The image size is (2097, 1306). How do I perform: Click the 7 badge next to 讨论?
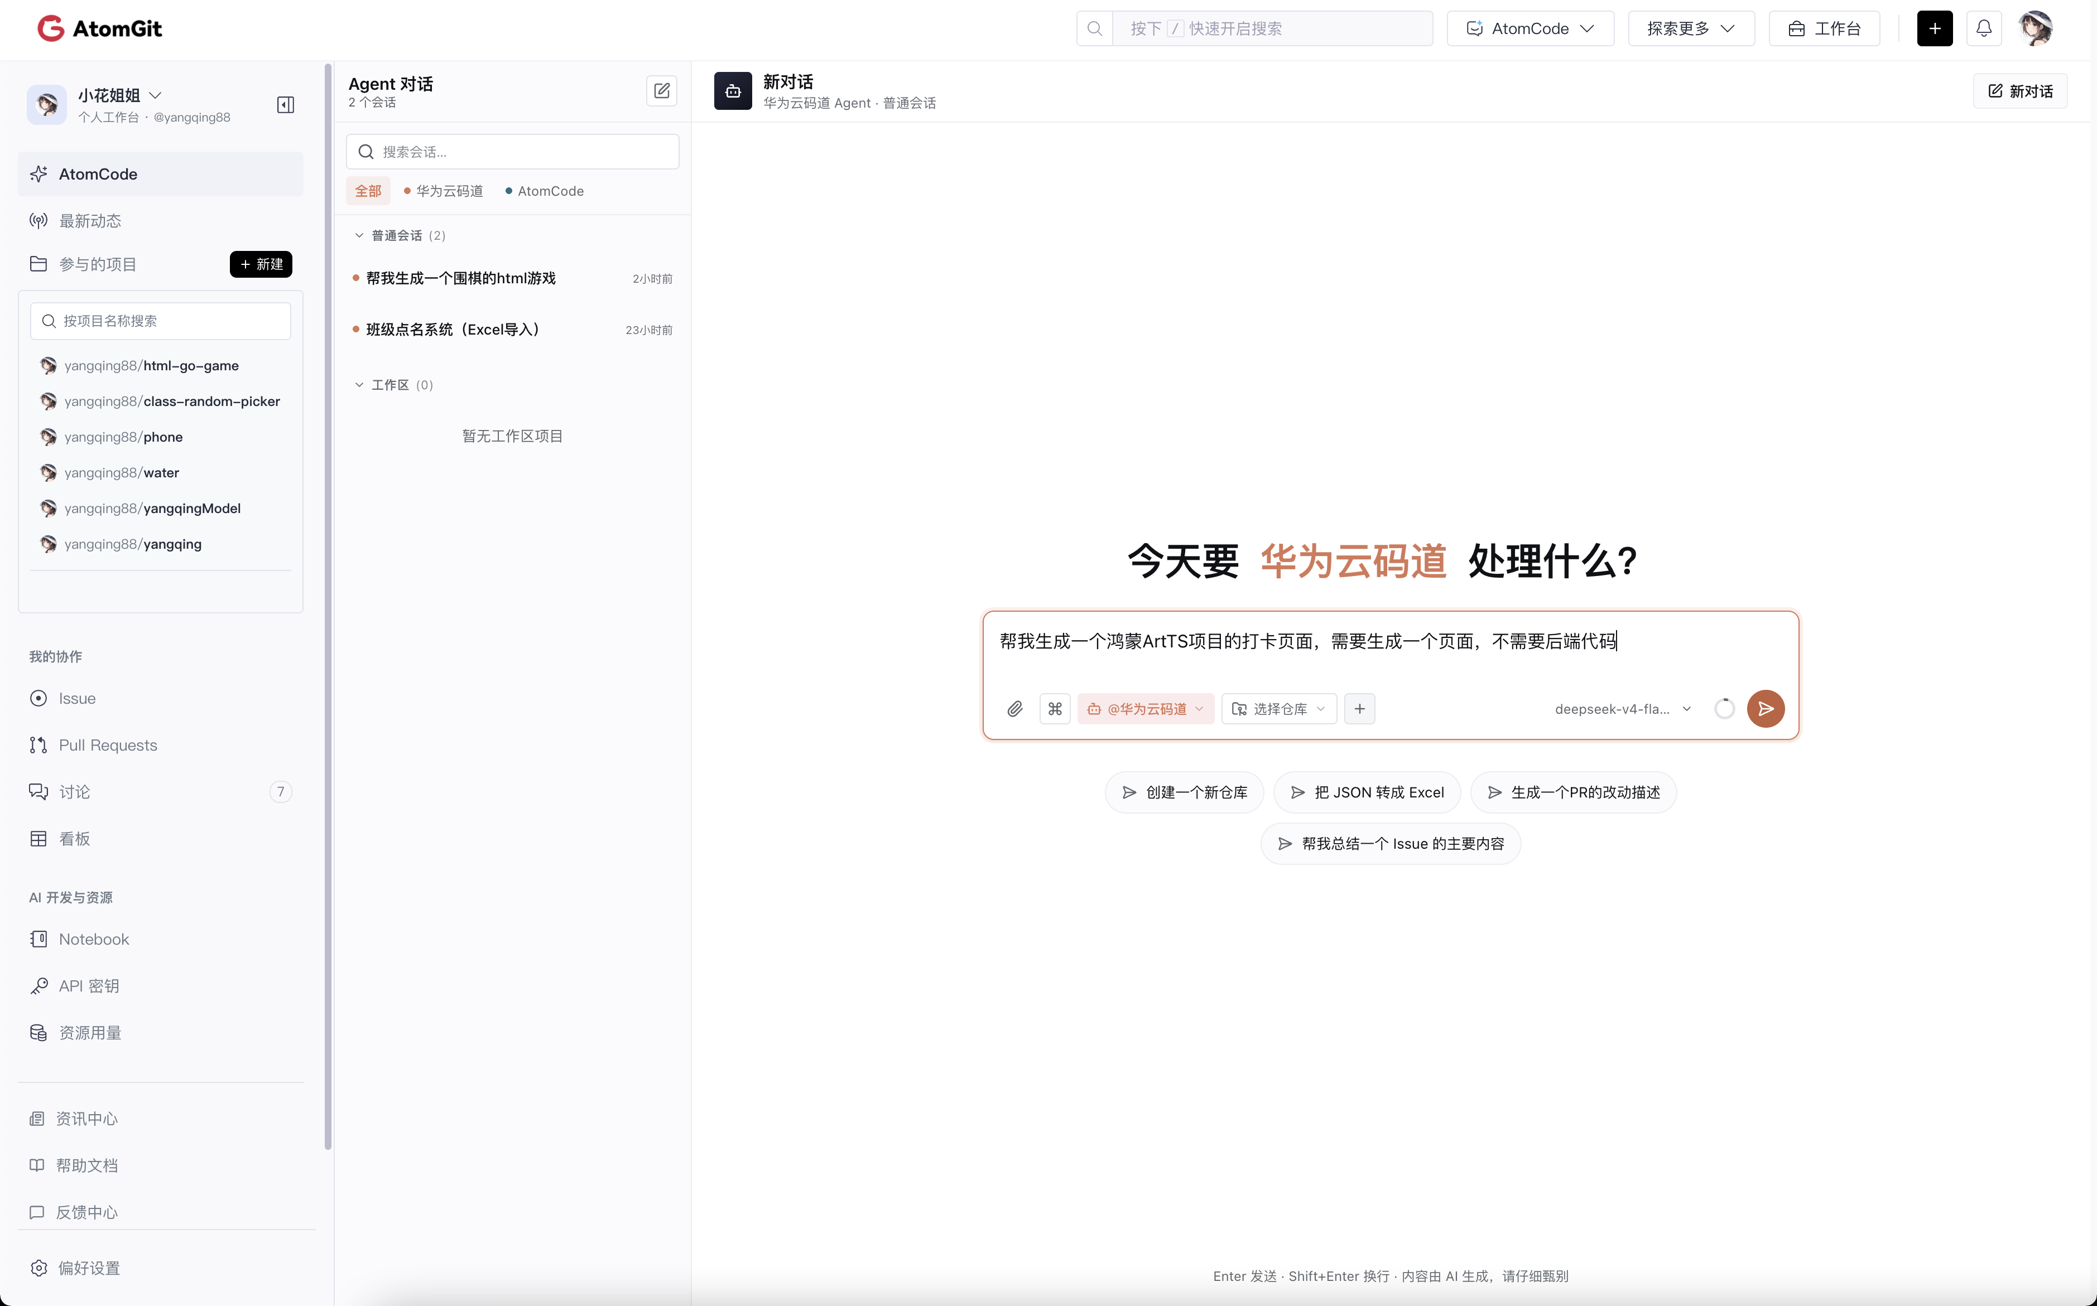(280, 792)
